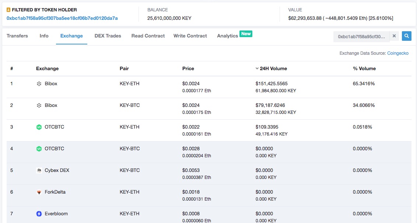Click the token holder filter icon
The image size is (417, 223).
(x=8, y=10)
